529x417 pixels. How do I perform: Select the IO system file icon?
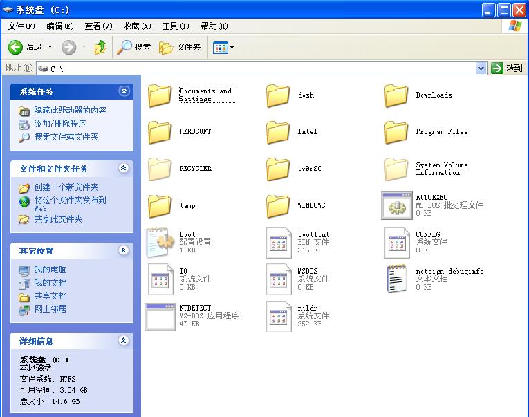160,279
